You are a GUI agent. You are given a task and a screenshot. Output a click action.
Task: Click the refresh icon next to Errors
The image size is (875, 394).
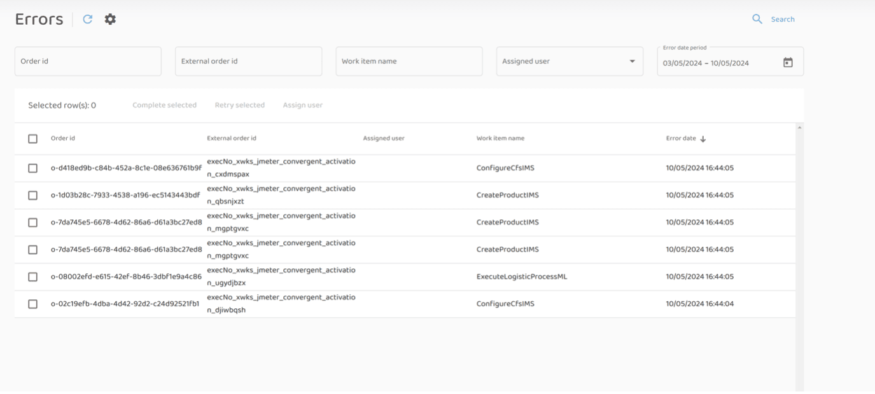coord(88,20)
